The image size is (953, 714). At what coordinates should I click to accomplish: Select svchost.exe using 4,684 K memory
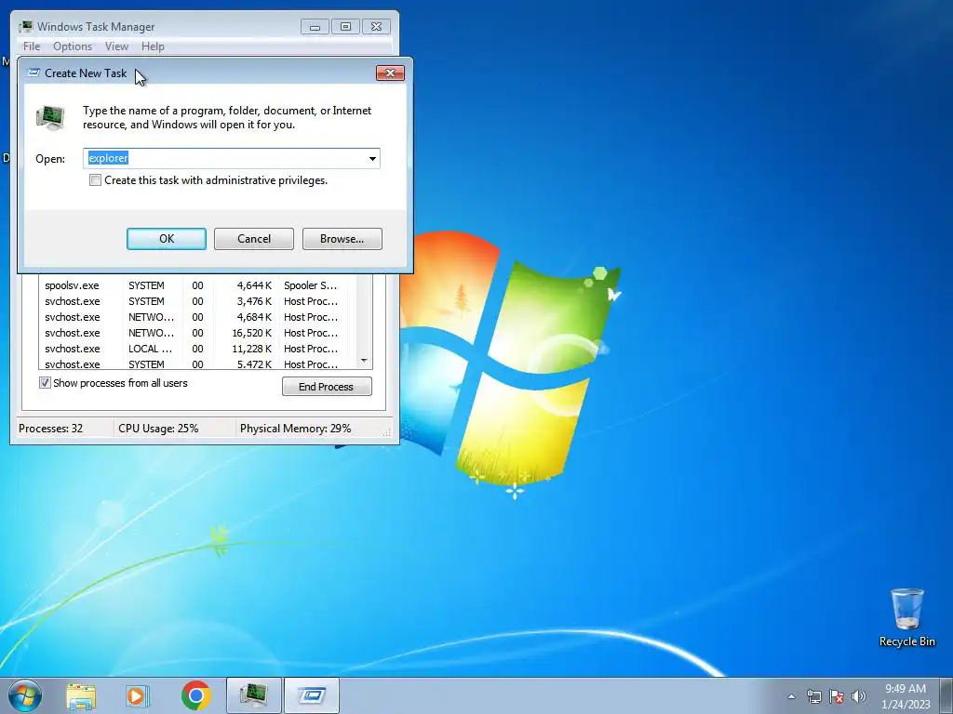tap(197, 317)
